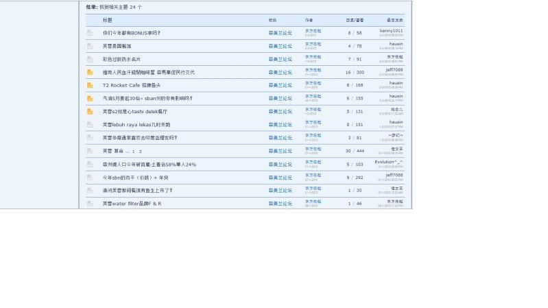Click the thread icon beside the BONUS topic
Screen dimensions: 548x308
(x=90, y=33)
